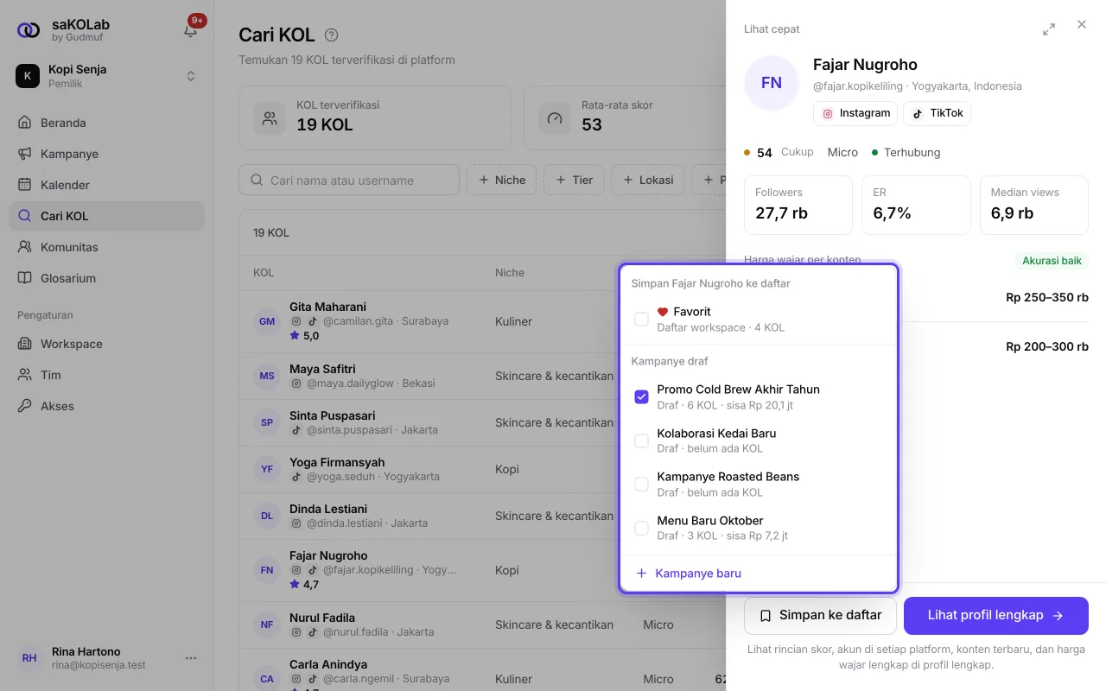This screenshot has height=691, width=1106.
Task: Click the Rina Hartono account name
Action: [86, 651]
